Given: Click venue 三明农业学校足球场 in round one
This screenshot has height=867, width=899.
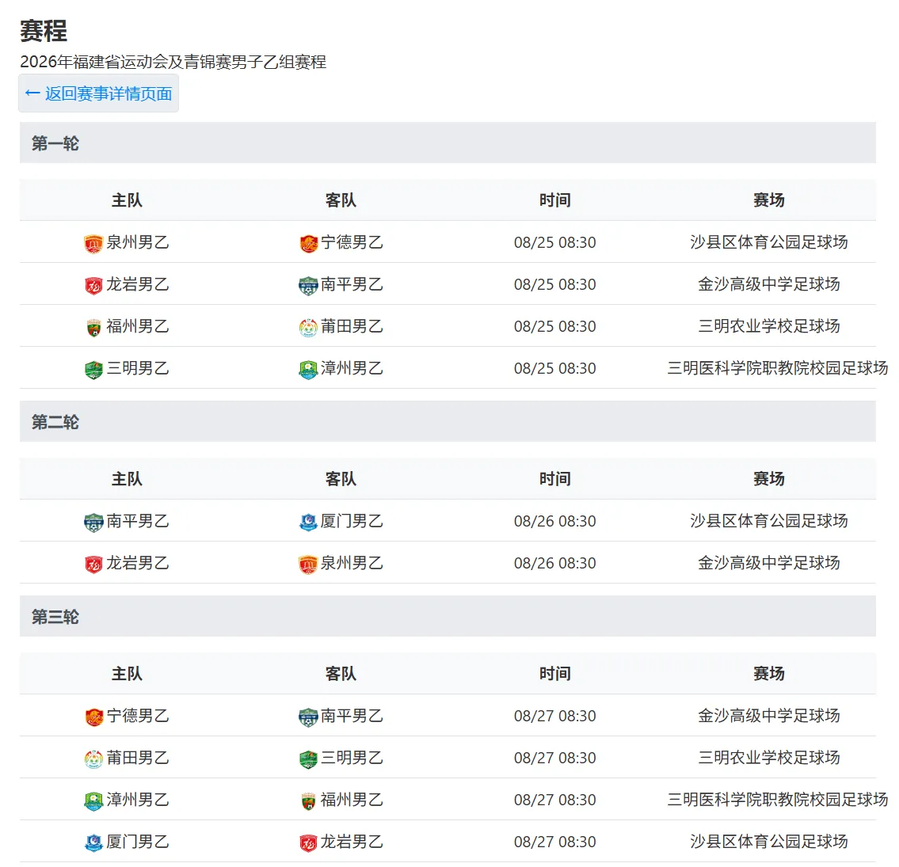Looking at the screenshot, I should (x=769, y=326).
